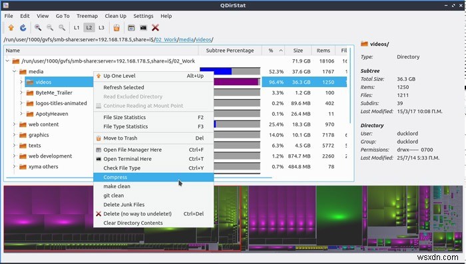The width and height of the screenshot is (466, 264).
Task: Open the Clean Up menu
Action: tap(115, 16)
